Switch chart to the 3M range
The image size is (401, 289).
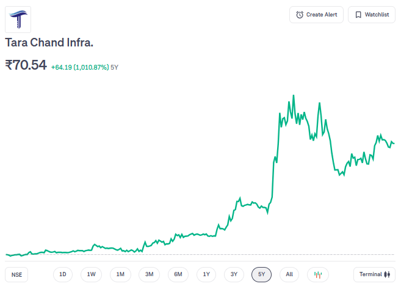149,274
